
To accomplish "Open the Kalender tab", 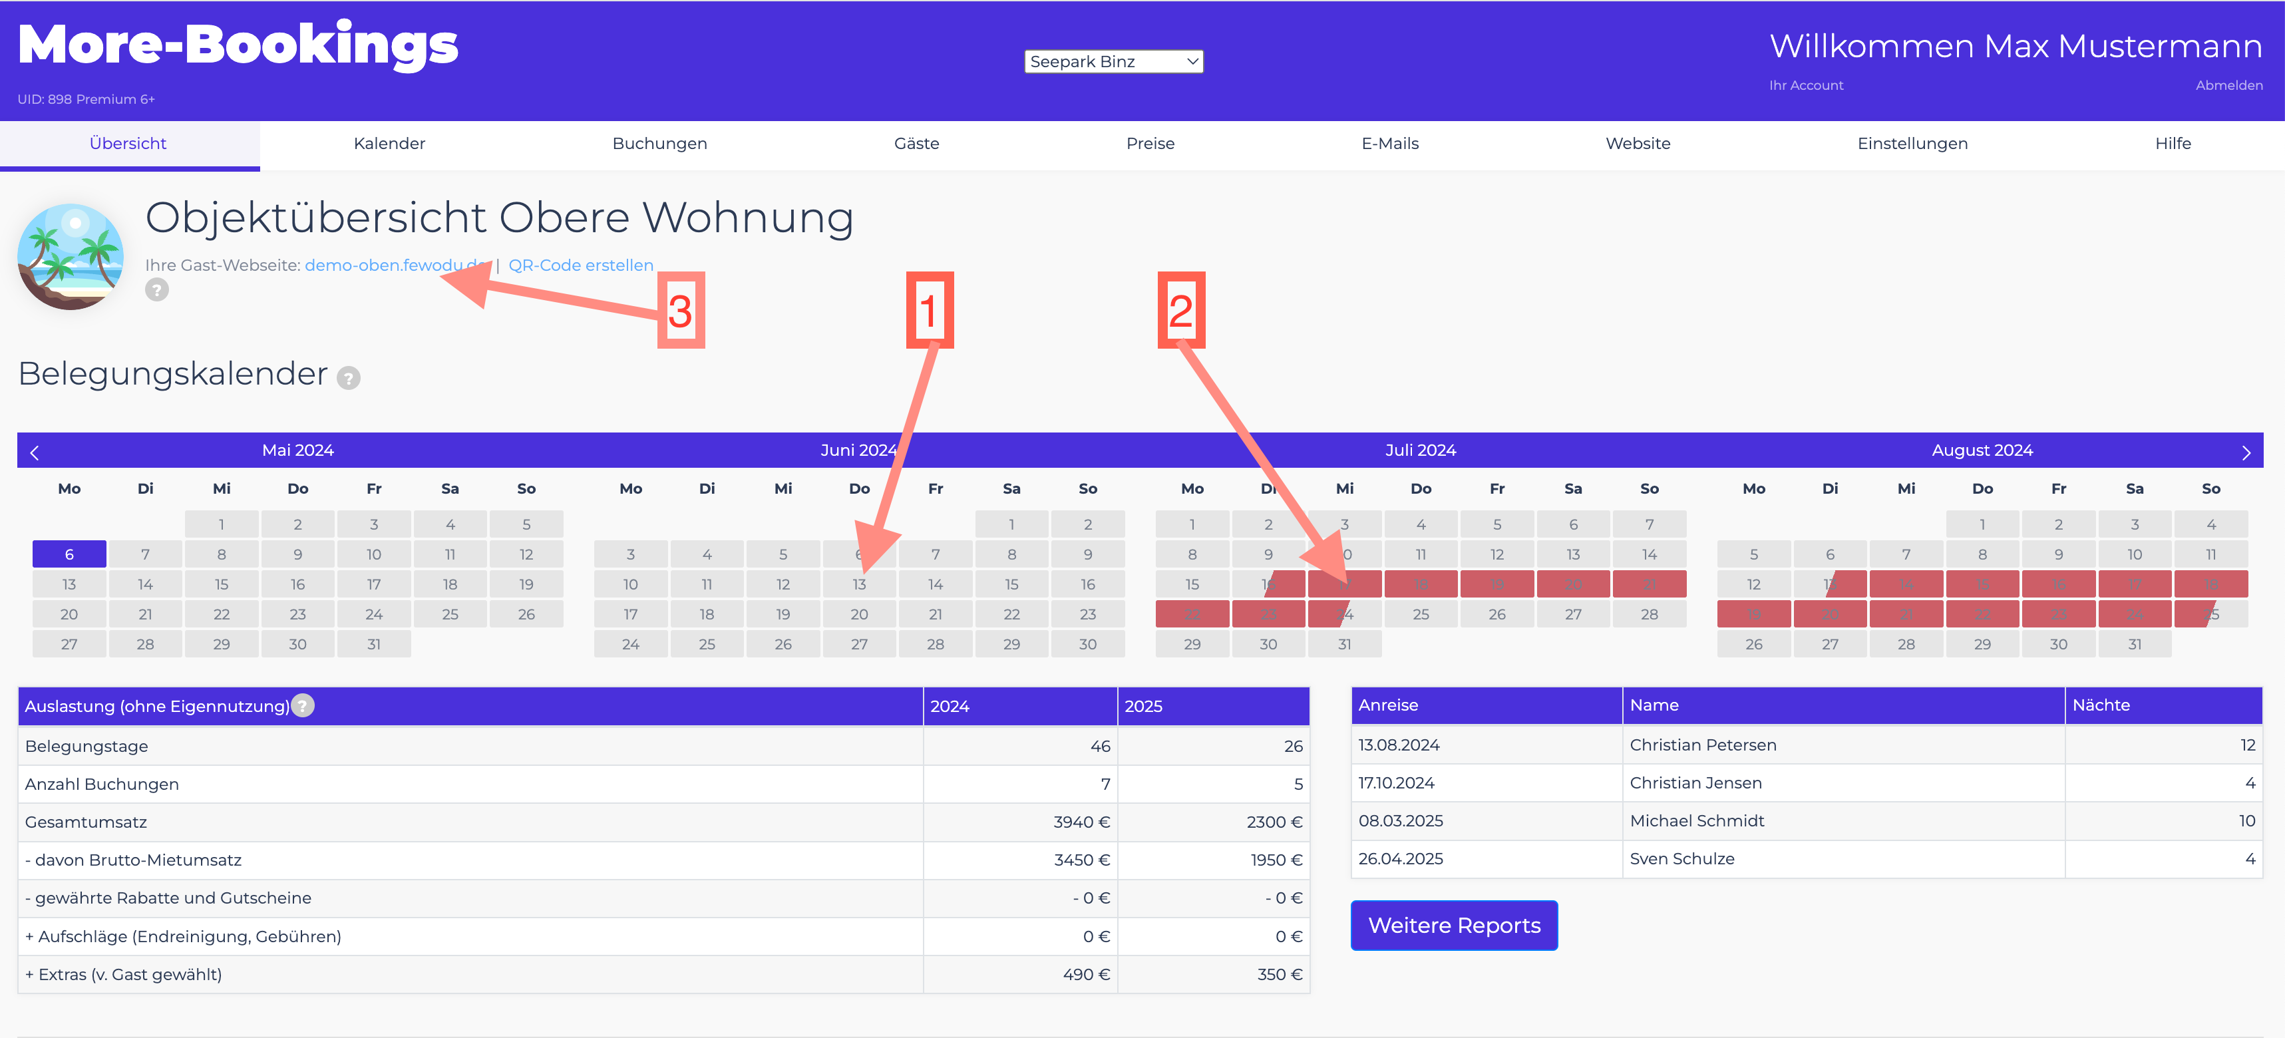I will coord(389,144).
